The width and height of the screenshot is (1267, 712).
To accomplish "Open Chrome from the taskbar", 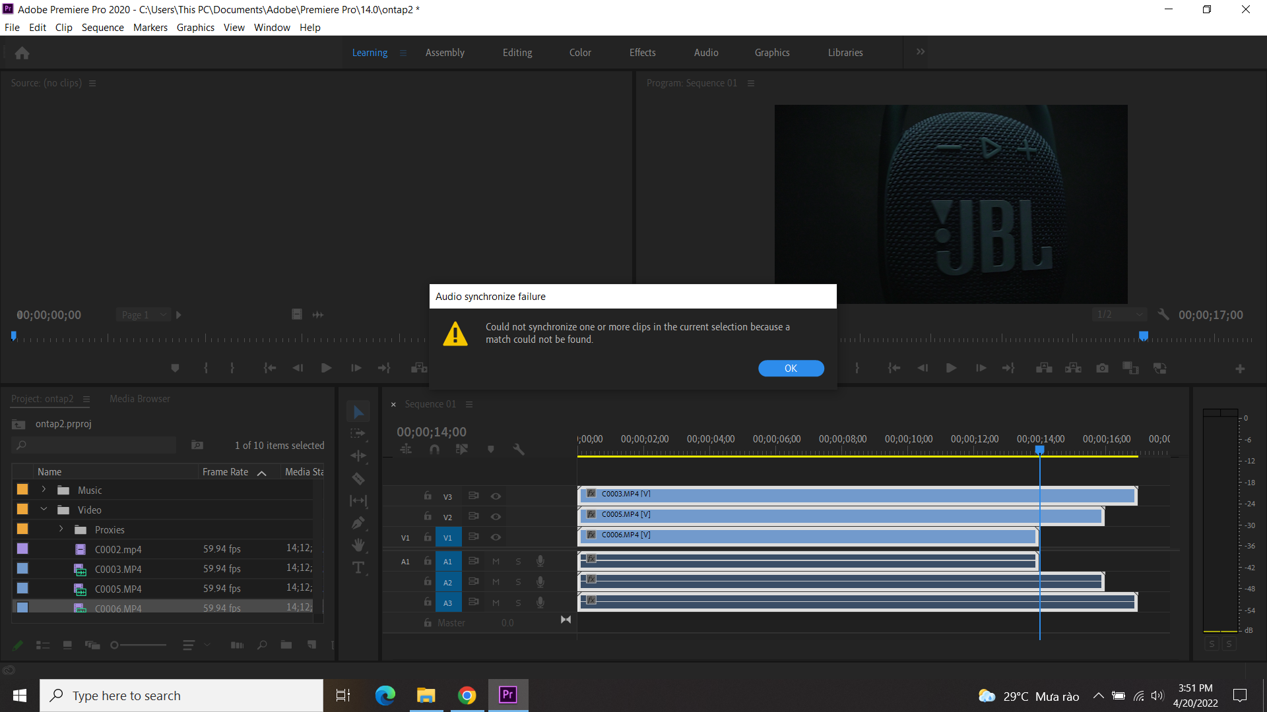I will (467, 696).
